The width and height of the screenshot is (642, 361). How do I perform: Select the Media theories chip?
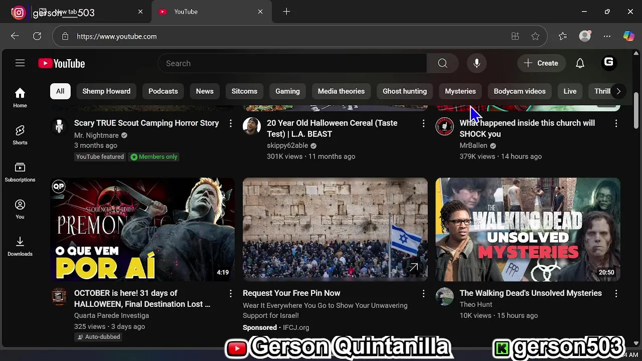coord(341,91)
